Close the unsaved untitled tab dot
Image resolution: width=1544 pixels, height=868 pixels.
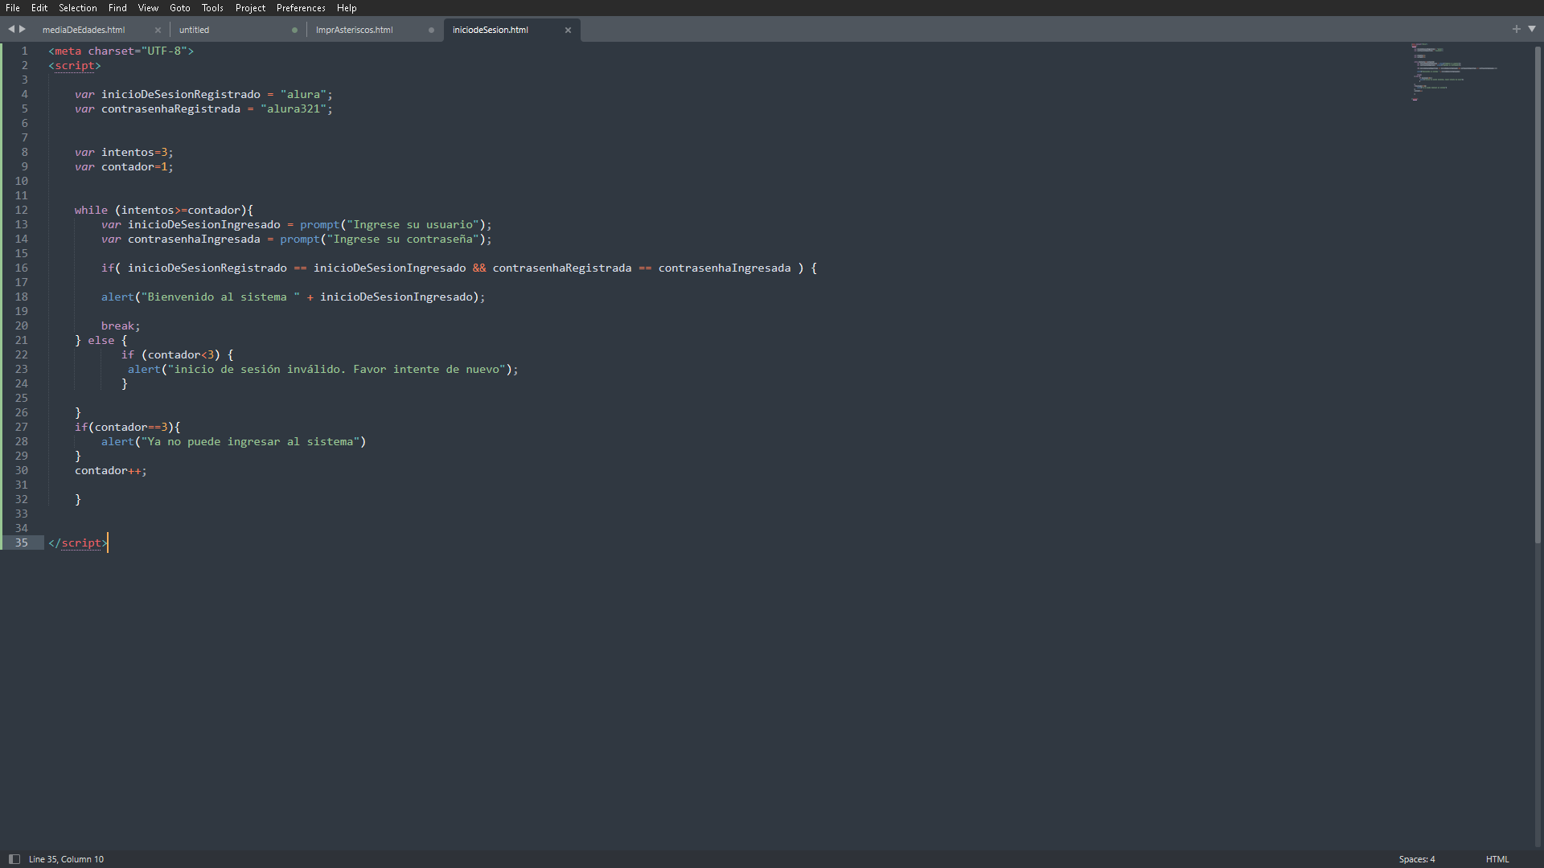(x=294, y=30)
